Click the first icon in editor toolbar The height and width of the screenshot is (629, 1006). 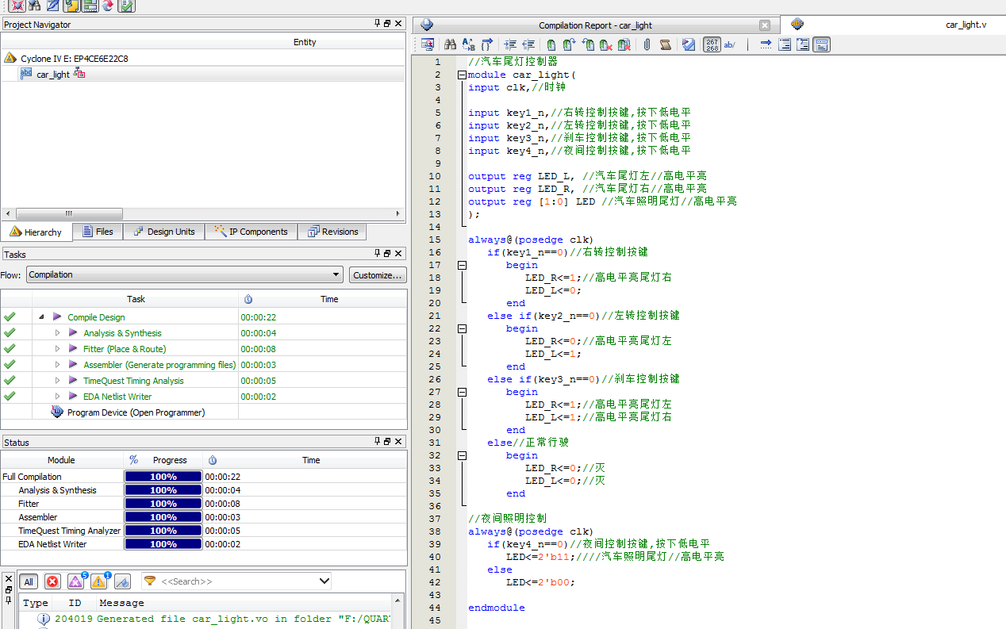click(x=427, y=45)
